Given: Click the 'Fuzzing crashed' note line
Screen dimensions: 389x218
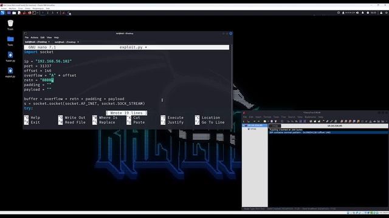Looking at the screenshot, I should [286, 130].
